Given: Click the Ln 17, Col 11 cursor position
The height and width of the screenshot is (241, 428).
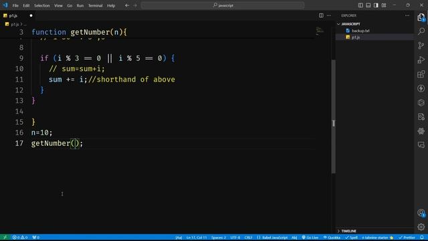Looking at the screenshot, I should click(x=196, y=238).
